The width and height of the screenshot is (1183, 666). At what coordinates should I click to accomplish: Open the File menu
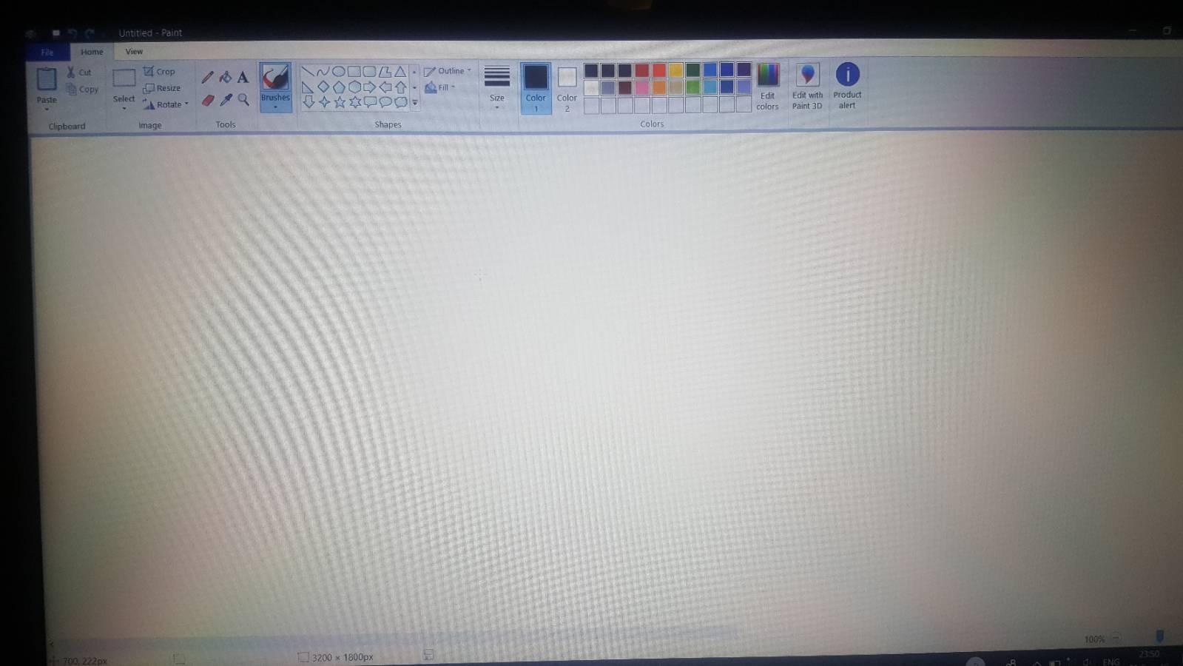(47, 52)
